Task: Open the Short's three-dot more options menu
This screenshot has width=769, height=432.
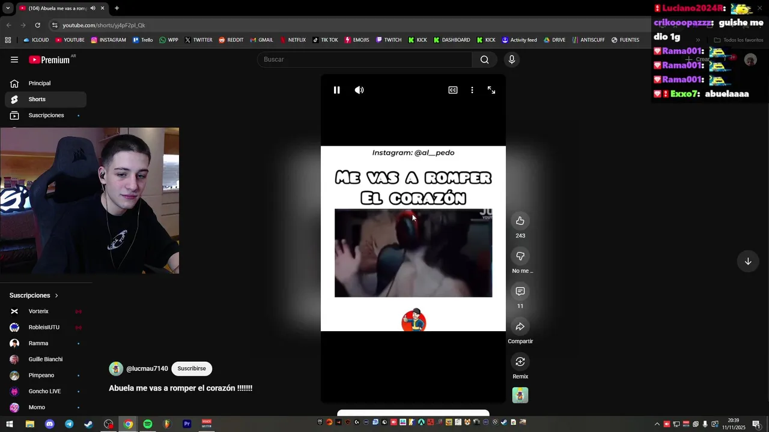Action: tap(472, 90)
